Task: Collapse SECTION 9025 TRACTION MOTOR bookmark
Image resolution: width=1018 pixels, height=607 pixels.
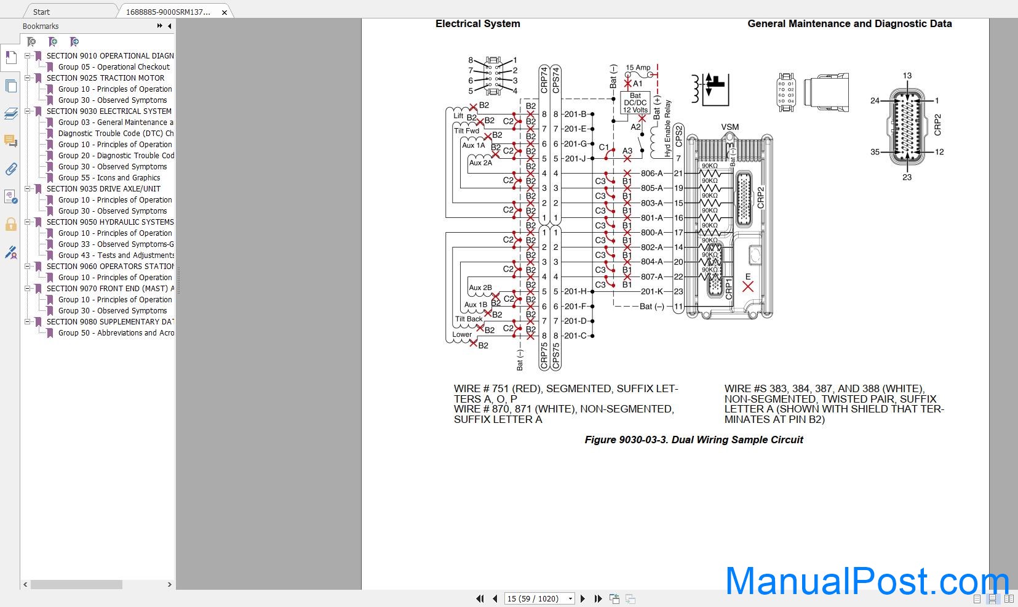Action: pyautogui.click(x=28, y=78)
